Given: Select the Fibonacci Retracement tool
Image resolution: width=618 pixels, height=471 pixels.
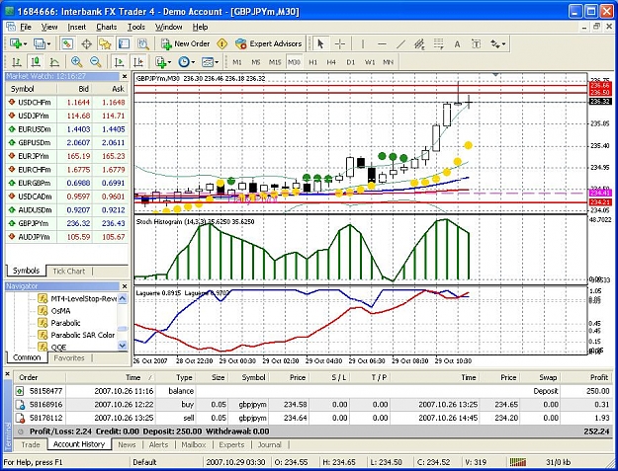Looking at the screenshot, I should pos(438,43).
